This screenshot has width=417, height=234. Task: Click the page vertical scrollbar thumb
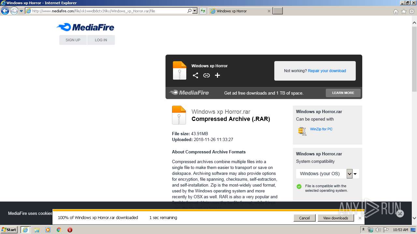coord(414,59)
